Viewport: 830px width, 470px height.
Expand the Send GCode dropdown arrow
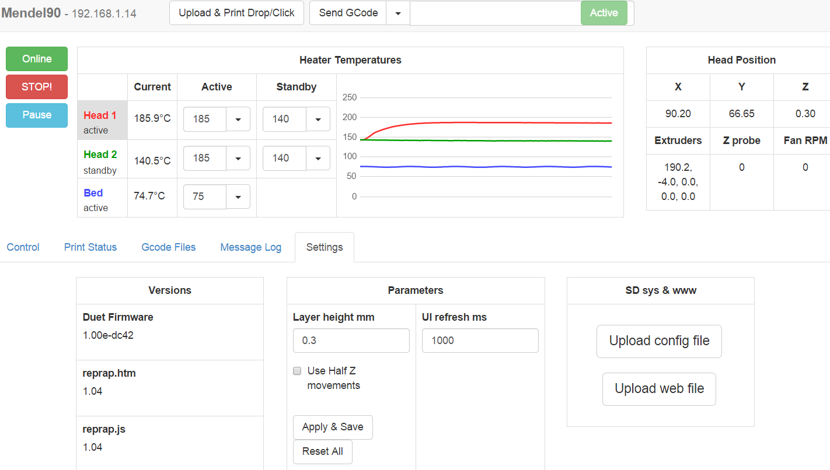click(x=397, y=13)
